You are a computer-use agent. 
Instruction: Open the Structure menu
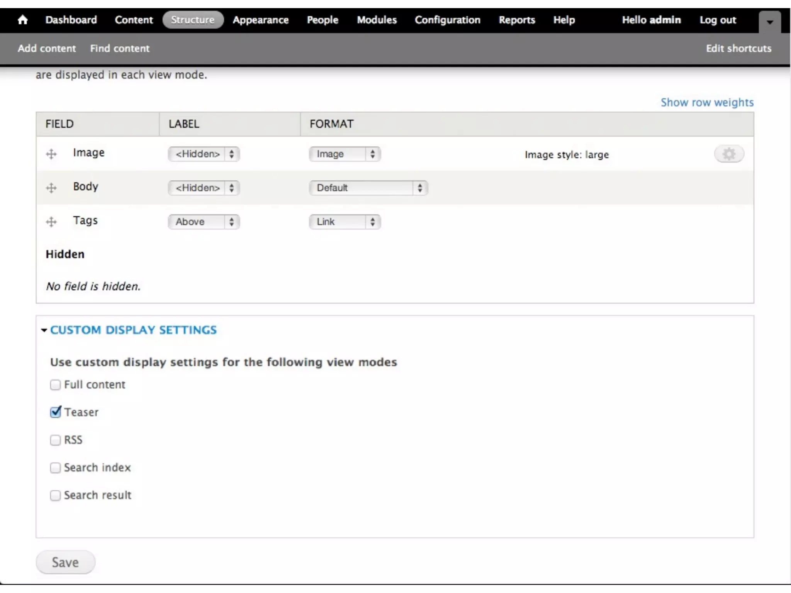193,20
